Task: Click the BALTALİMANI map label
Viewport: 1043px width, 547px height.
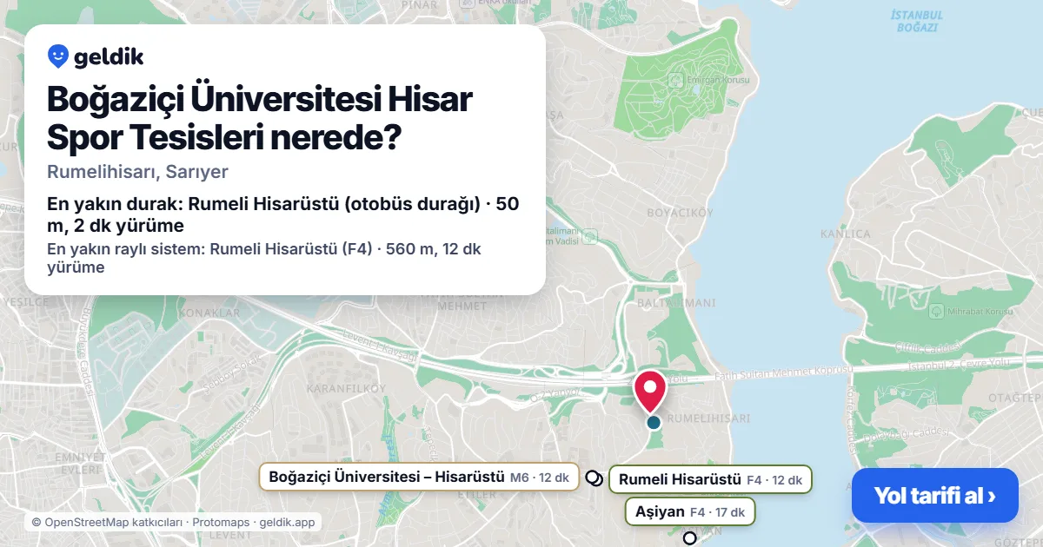Action: [676, 303]
